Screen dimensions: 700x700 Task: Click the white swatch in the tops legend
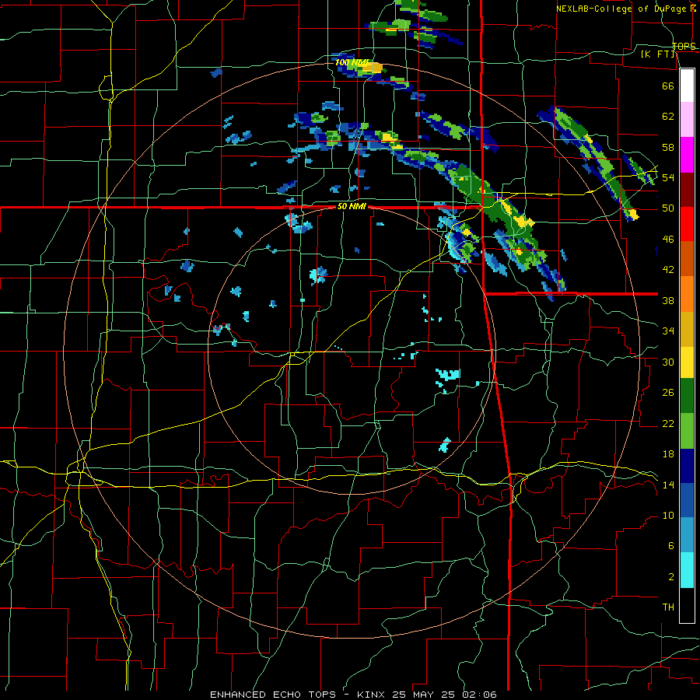click(x=687, y=86)
